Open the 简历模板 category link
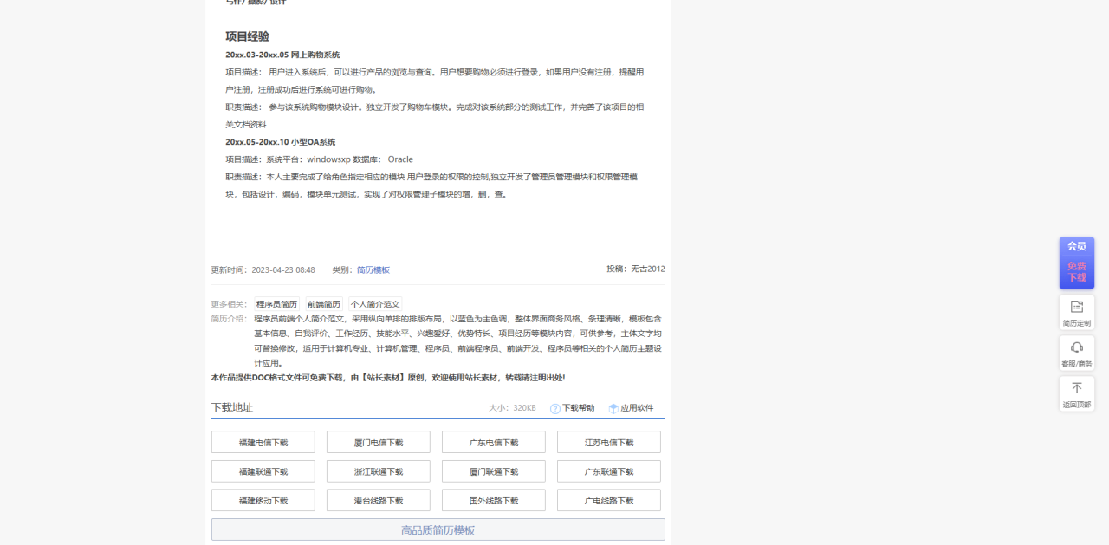Viewport: 1109px width, 545px height. 373,269
